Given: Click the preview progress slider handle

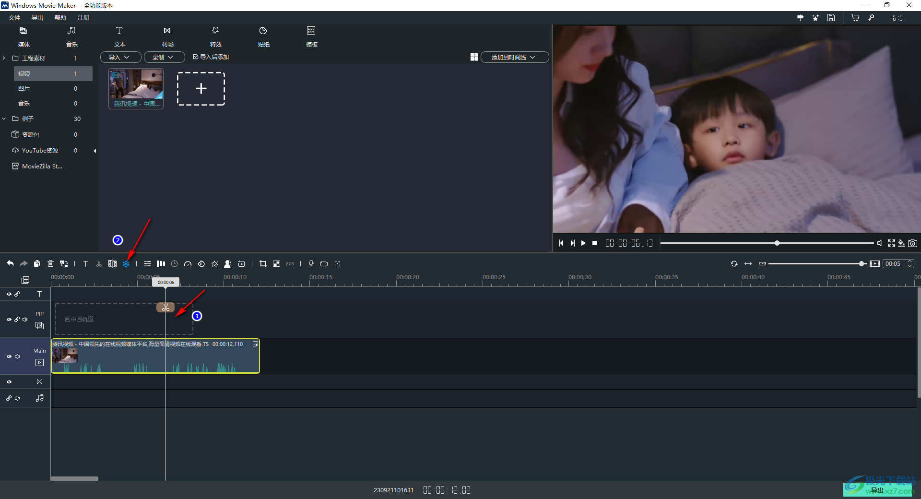Looking at the screenshot, I should (x=777, y=243).
